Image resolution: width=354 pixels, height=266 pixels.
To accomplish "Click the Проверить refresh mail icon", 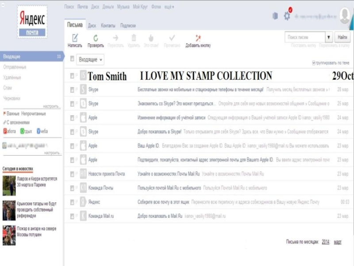I will pyautogui.click(x=96, y=38).
